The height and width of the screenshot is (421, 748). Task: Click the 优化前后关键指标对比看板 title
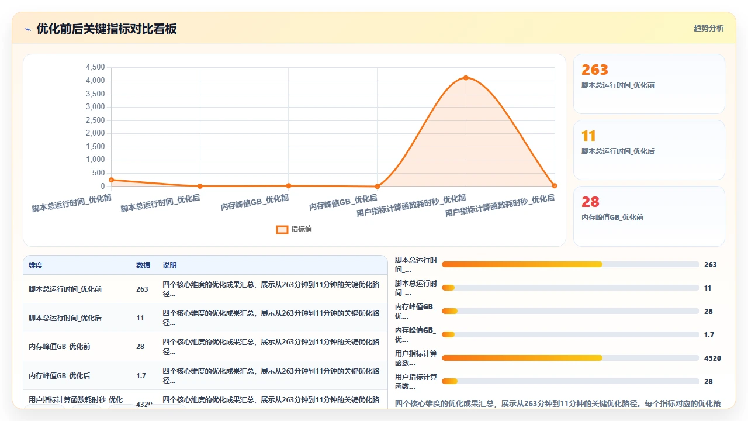[106, 29]
